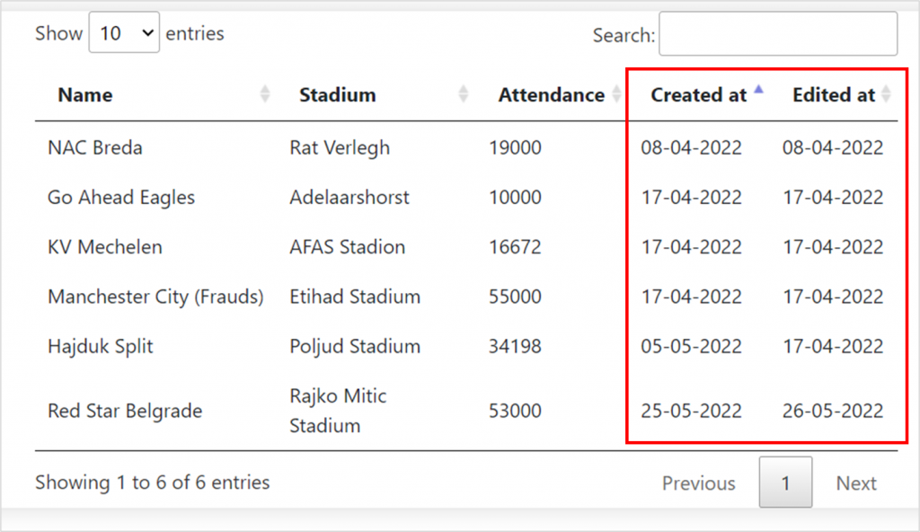Select the Go Ahead Eagles row
The width and height of the screenshot is (920, 532).
[x=466, y=197]
